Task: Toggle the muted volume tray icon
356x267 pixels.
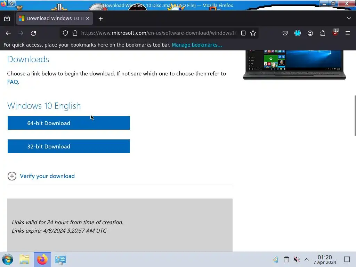Action: tap(297, 259)
